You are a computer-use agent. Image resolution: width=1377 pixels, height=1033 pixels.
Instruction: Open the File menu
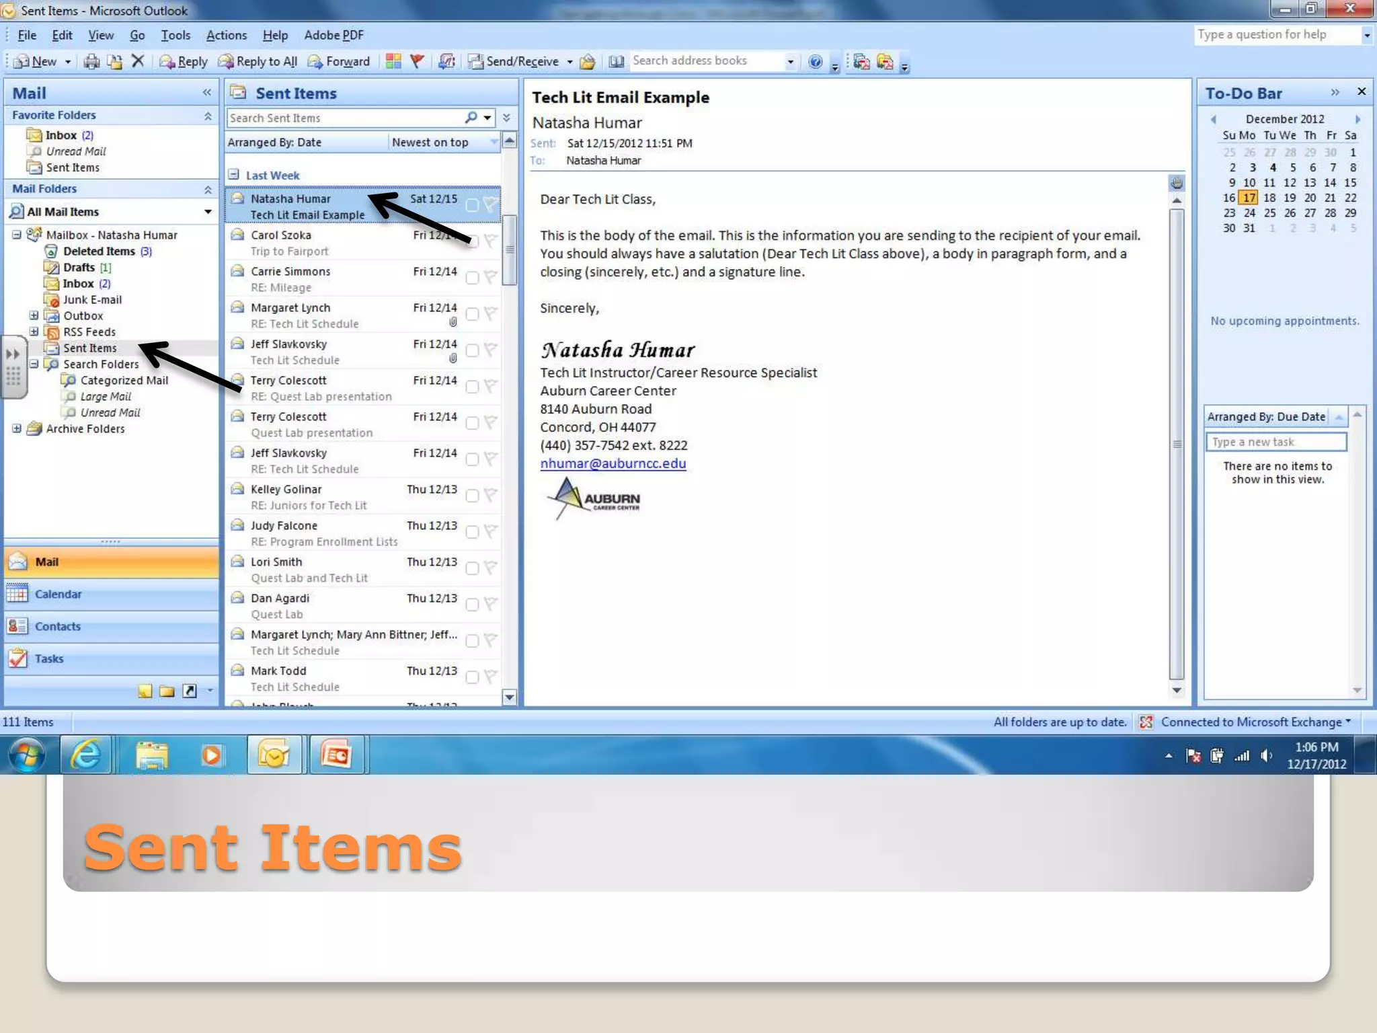pos(27,35)
